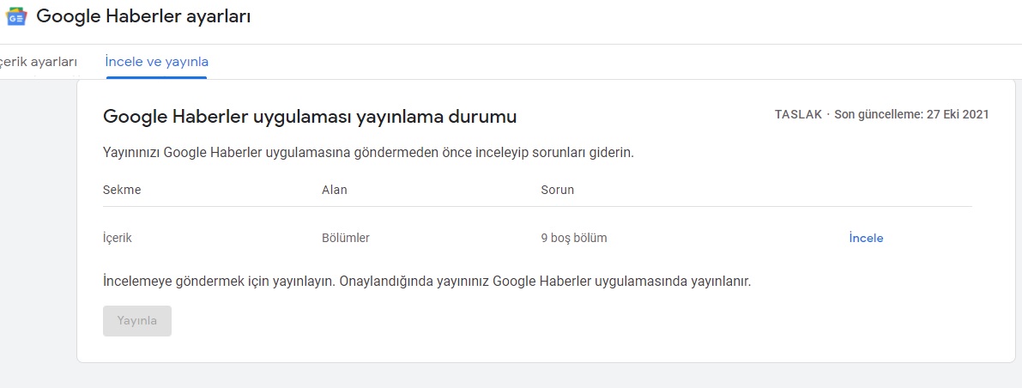The height and width of the screenshot is (388, 1022).
Task: Click the Google News logo icon
Action: pyautogui.click(x=16, y=17)
